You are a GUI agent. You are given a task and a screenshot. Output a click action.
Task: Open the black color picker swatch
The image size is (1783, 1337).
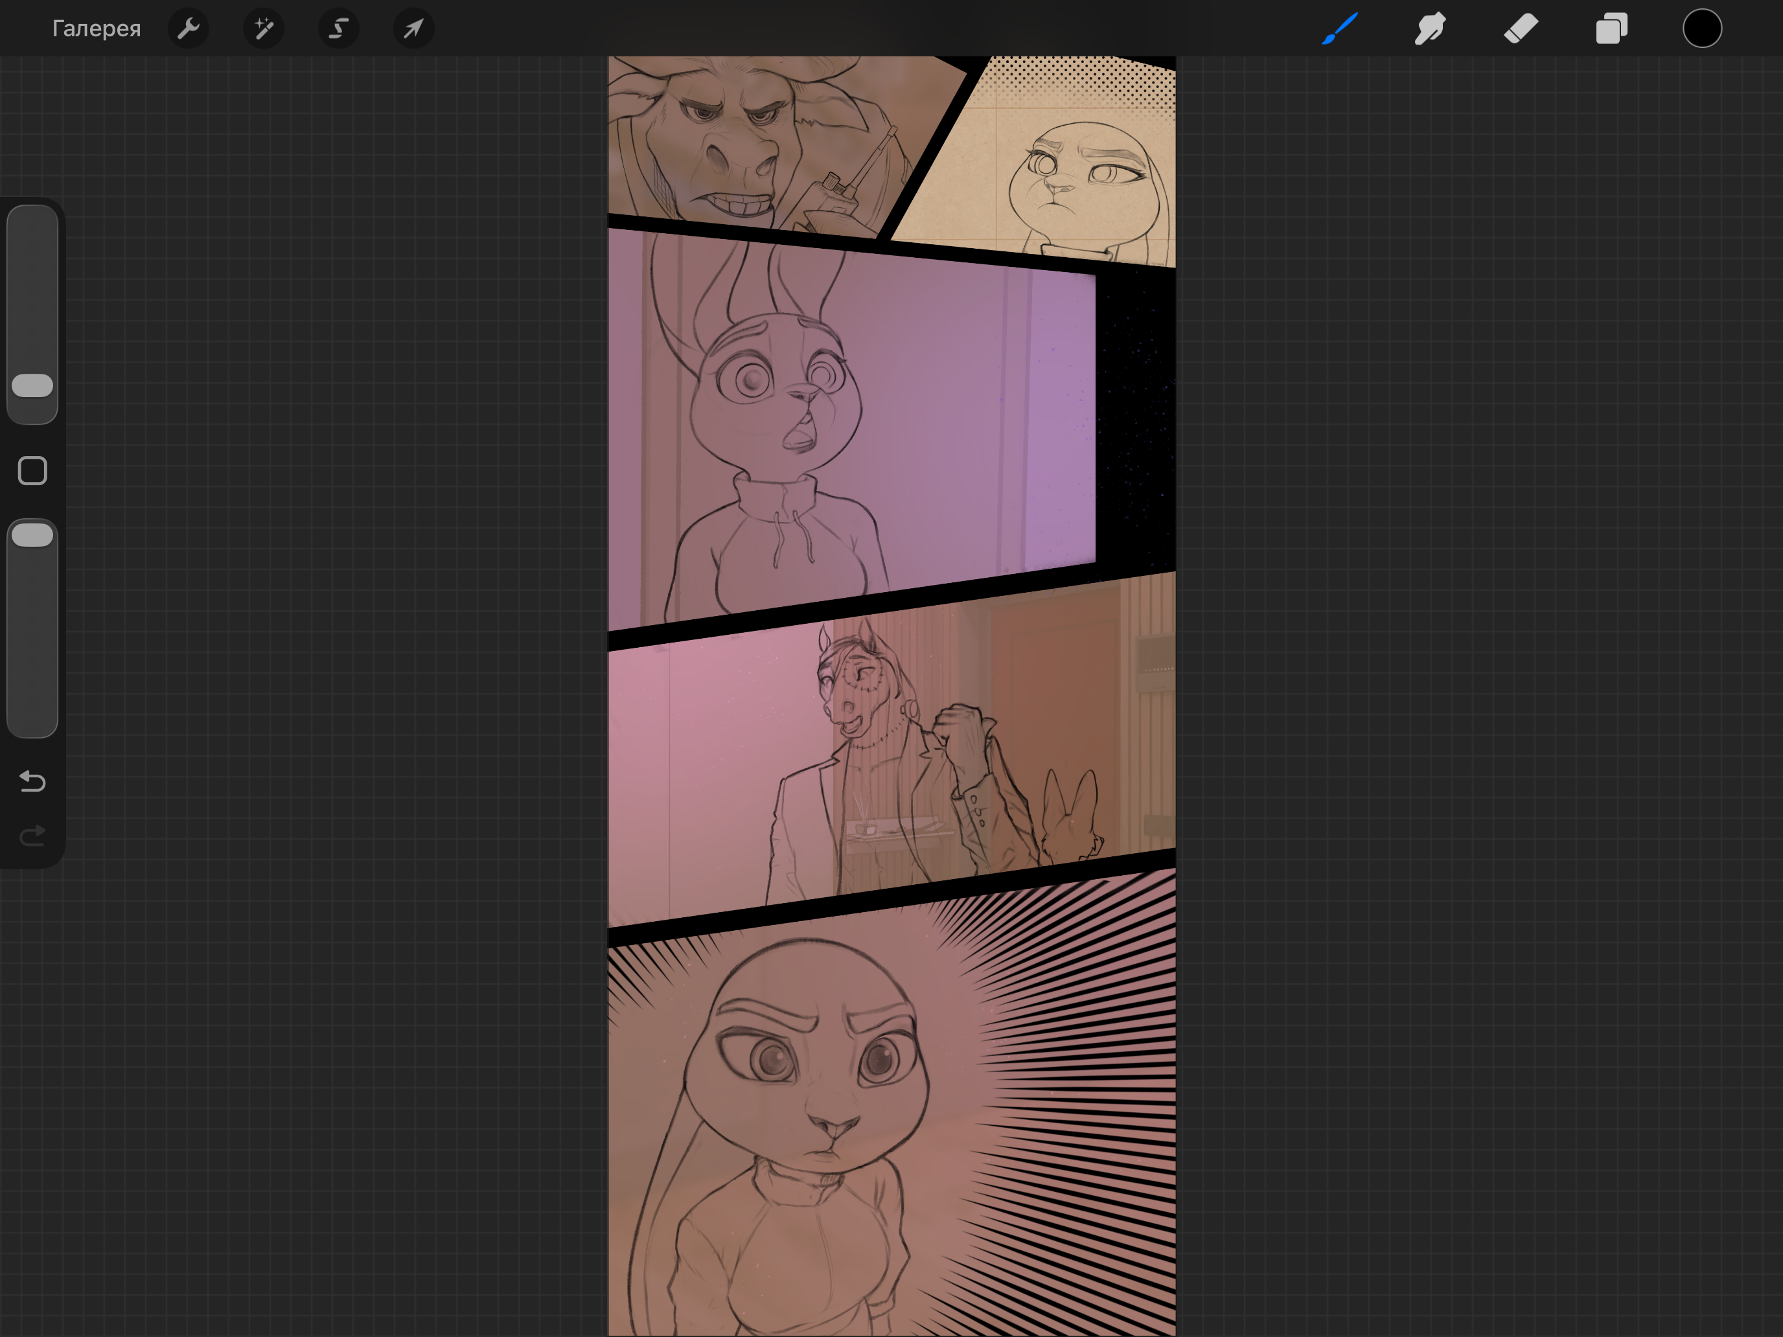tap(1703, 29)
